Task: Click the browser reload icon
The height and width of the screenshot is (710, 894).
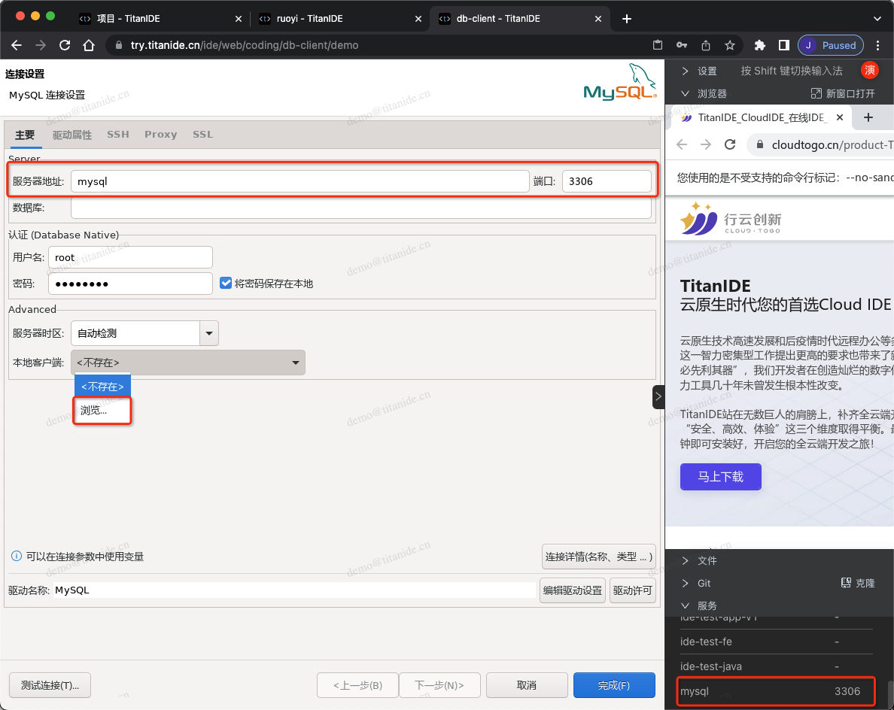Action: 65,45
